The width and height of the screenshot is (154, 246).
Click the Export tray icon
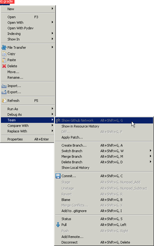[4, 92]
